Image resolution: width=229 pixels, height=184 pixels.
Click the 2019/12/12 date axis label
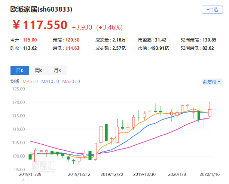(79, 174)
